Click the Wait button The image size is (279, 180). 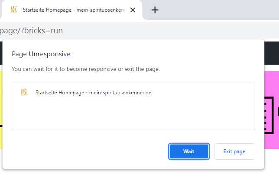click(x=189, y=151)
